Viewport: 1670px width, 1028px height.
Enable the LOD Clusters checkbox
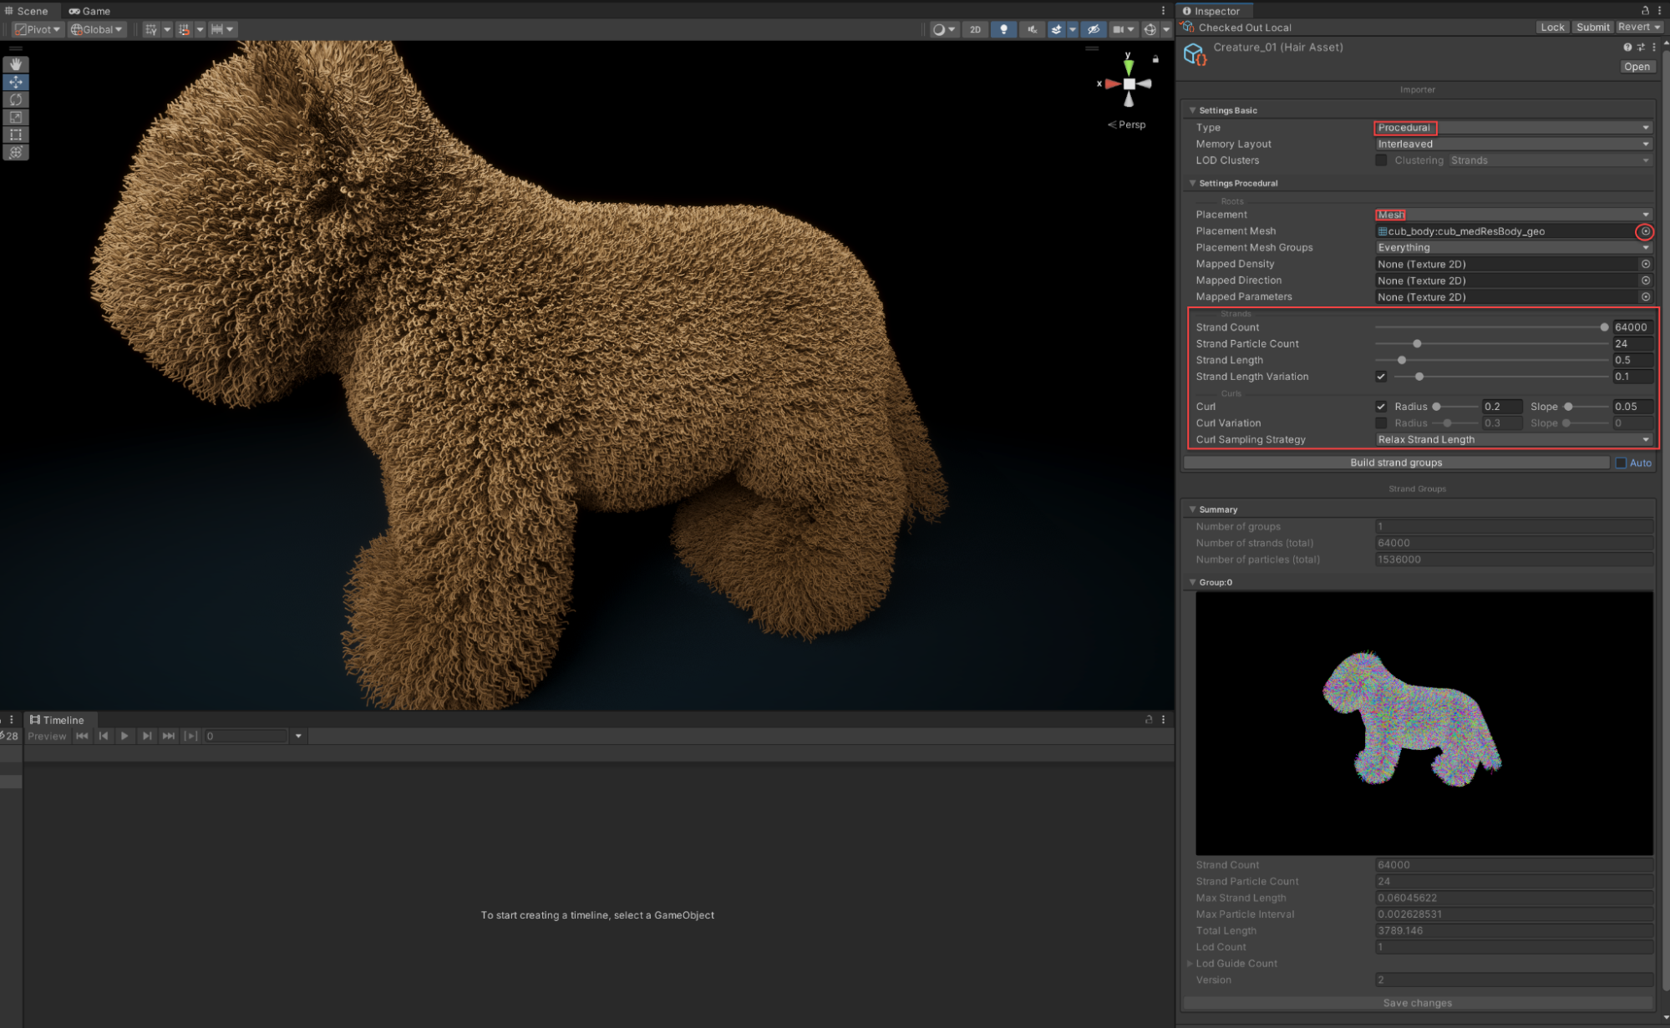tap(1381, 160)
